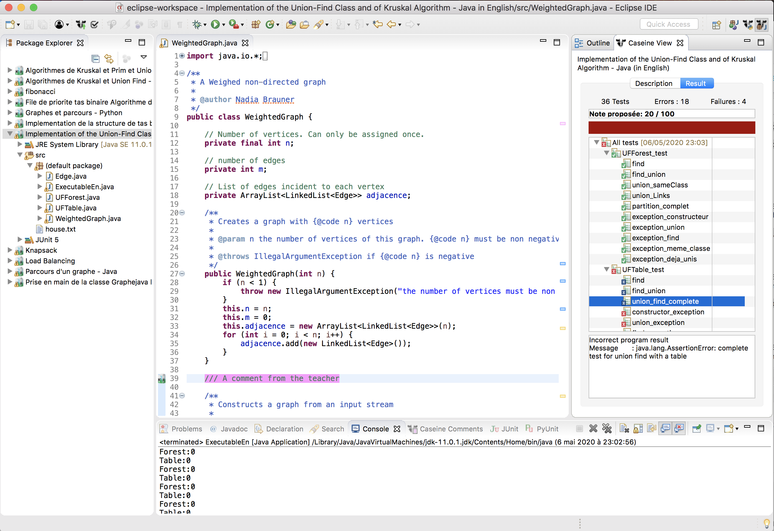Click the New Java Package icon
The width and height of the screenshot is (774, 531).
[x=256, y=24]
